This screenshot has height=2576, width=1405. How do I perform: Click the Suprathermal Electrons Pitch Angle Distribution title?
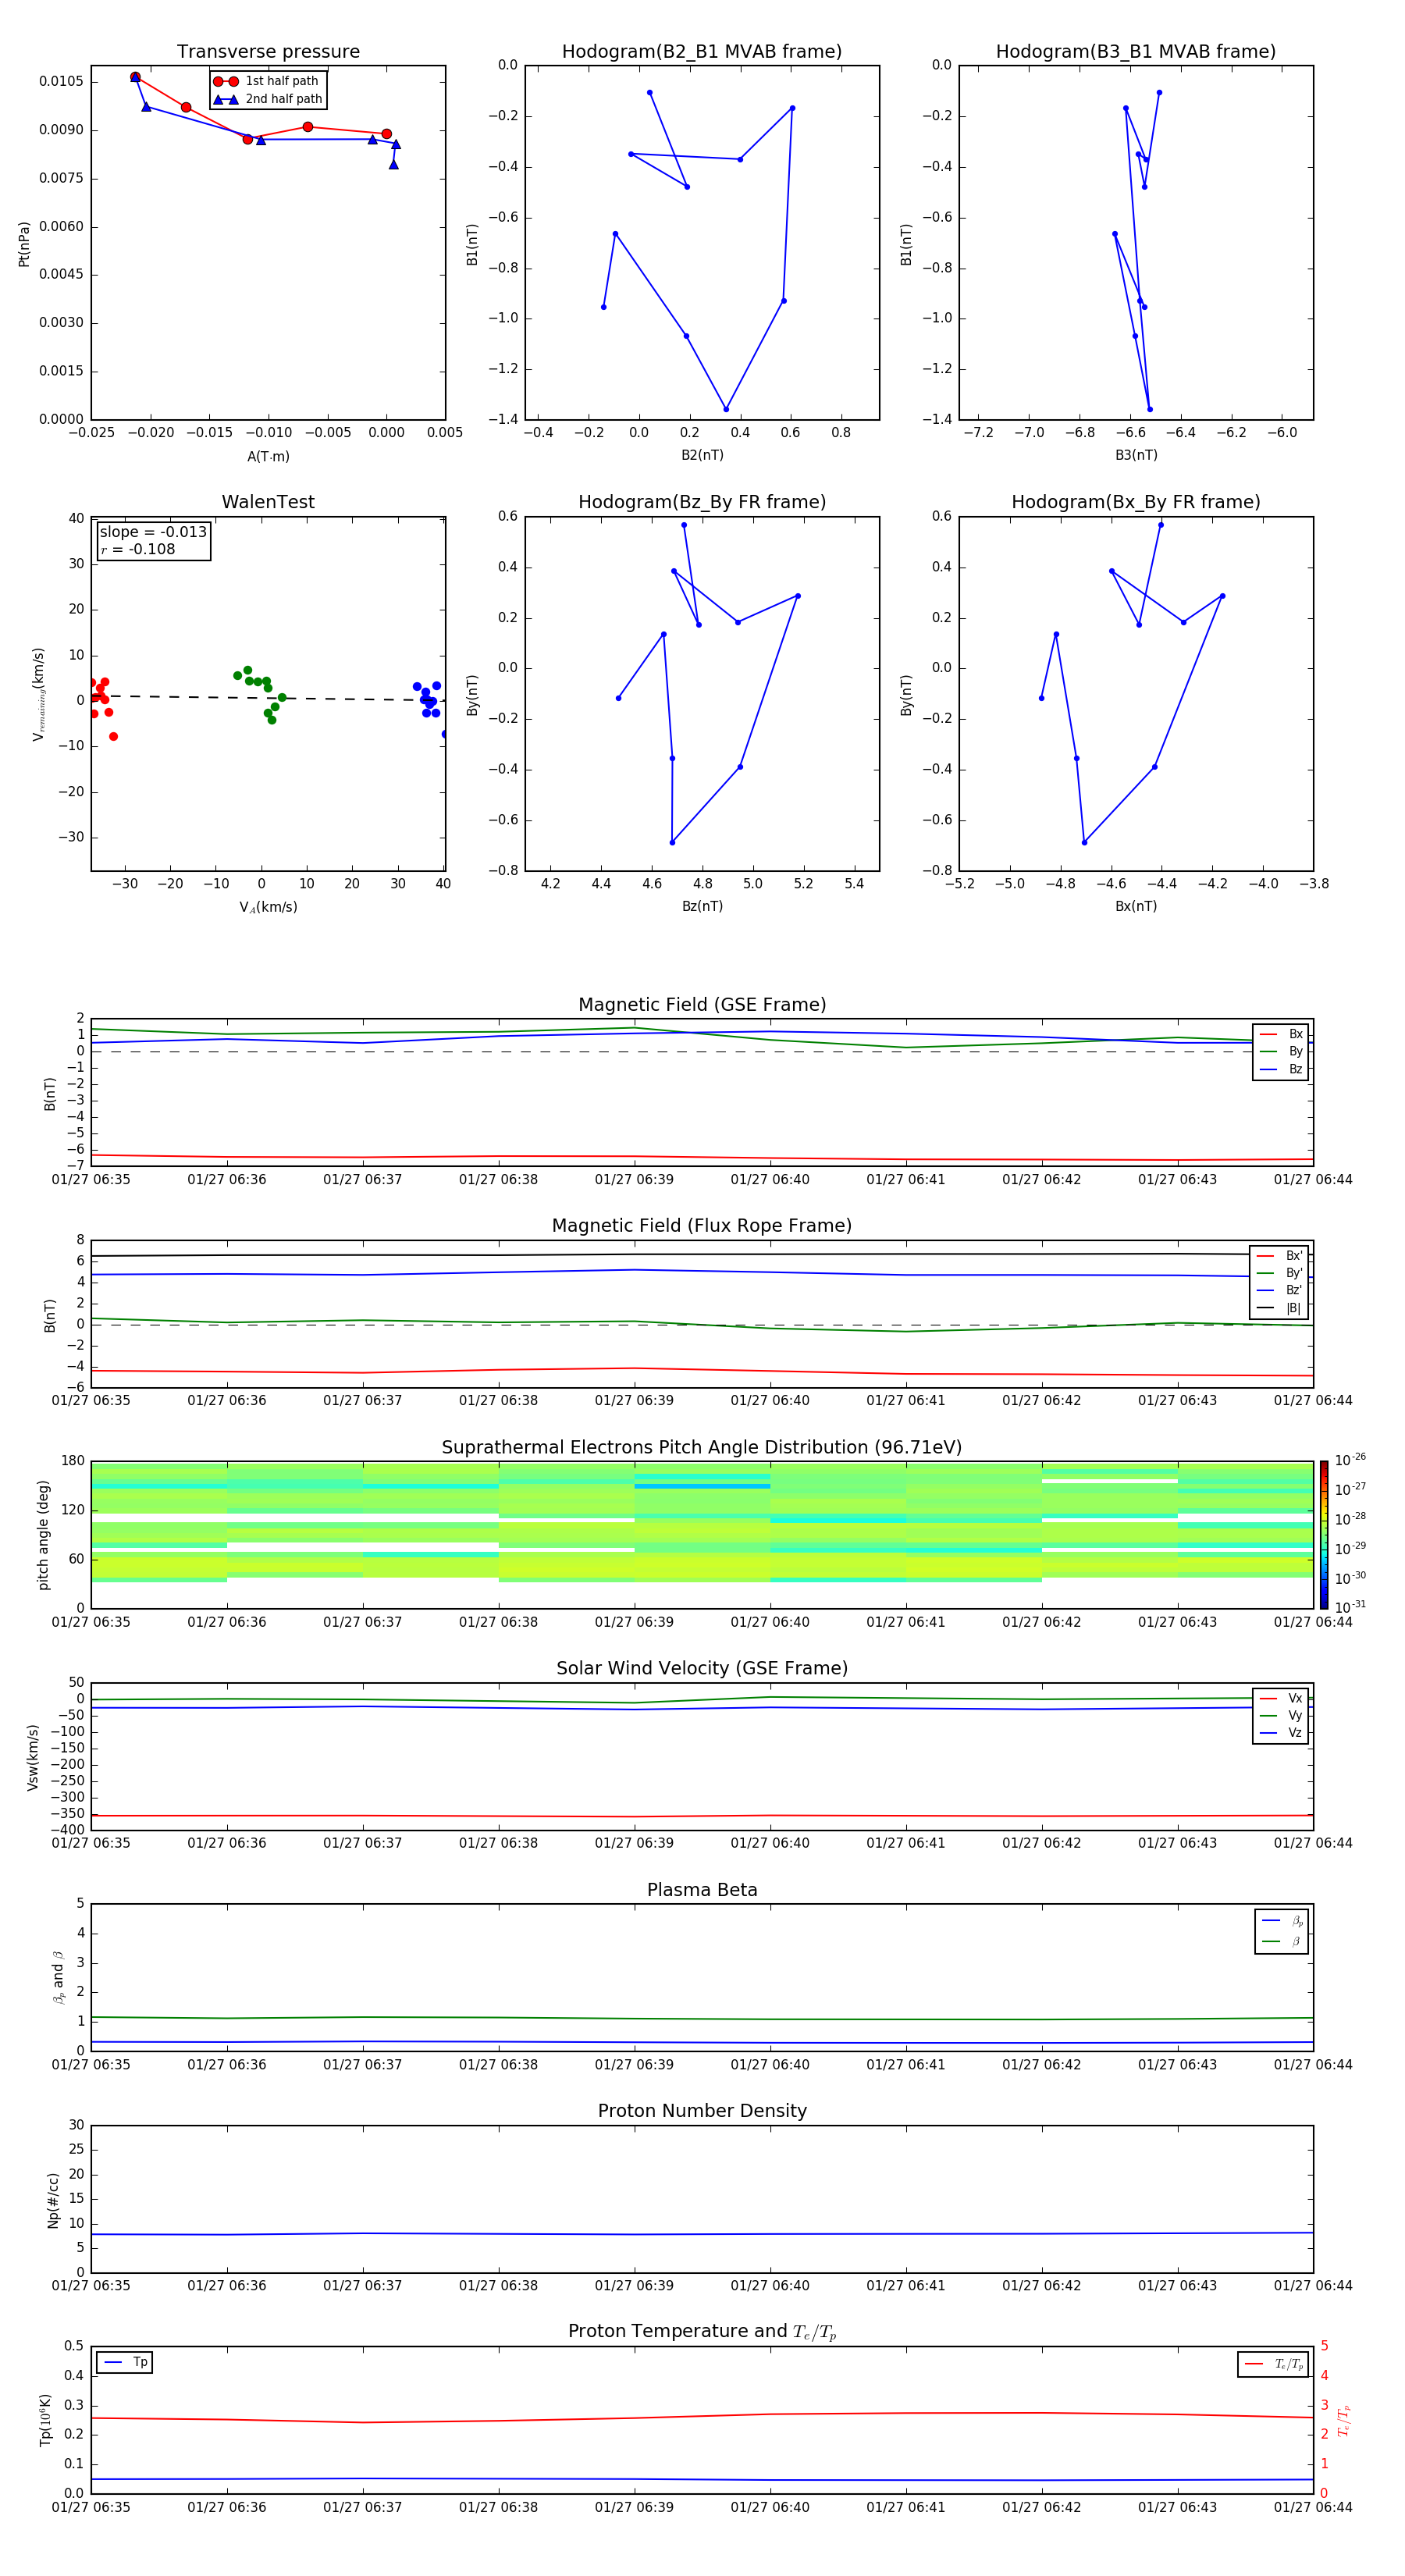pos(702,1447)
